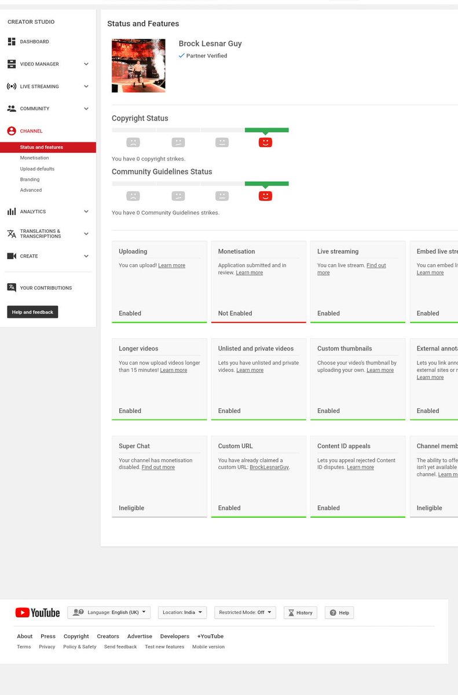Open the Advertise footer link
Image resolution: width=458 pixels, height=695 pixels.
tap(140, 636)
